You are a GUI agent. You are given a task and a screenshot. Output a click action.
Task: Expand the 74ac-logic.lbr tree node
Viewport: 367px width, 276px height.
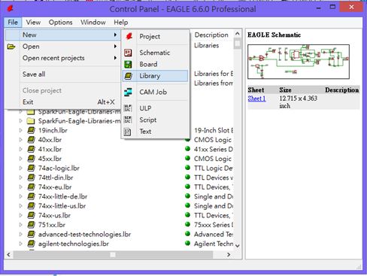pyautogui.click(x=20, y=168)
